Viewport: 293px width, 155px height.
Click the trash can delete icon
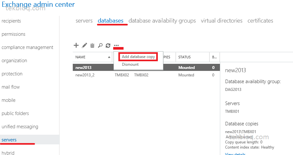point(92,45)
